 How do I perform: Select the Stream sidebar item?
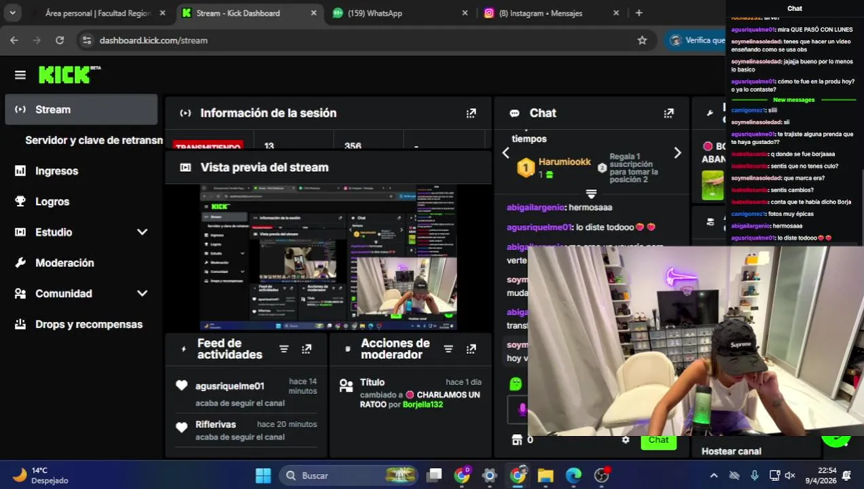81,109
